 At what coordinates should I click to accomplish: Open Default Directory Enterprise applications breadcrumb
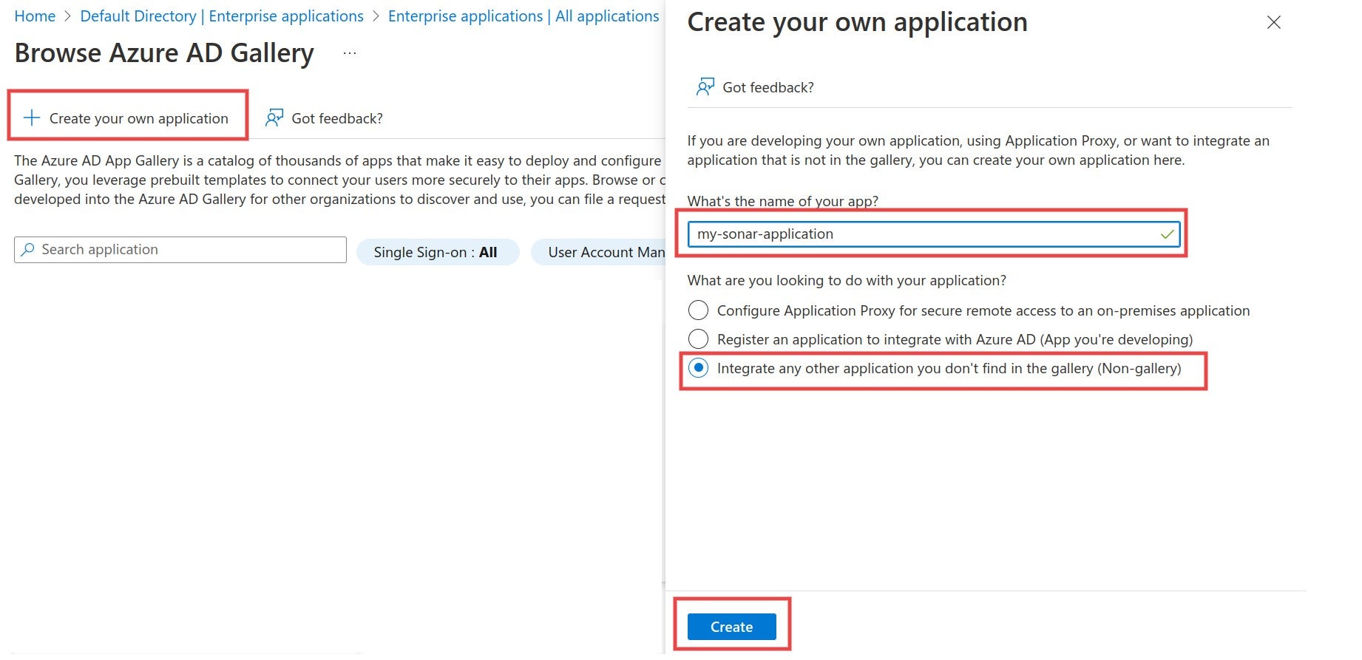[x=221, y=16]
